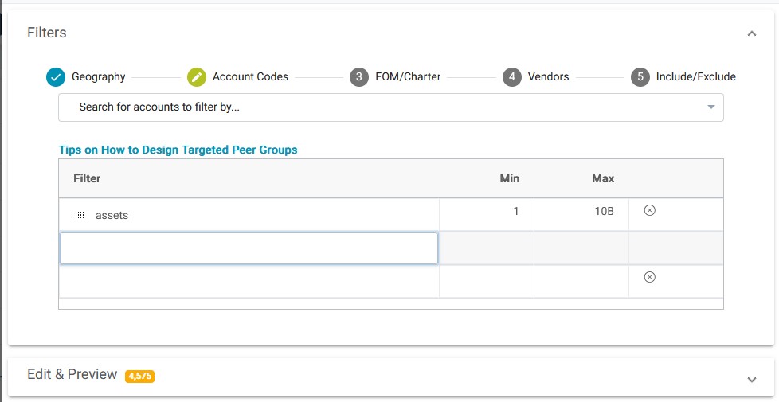Click the highlighted empty filter name input

point(249,248)
